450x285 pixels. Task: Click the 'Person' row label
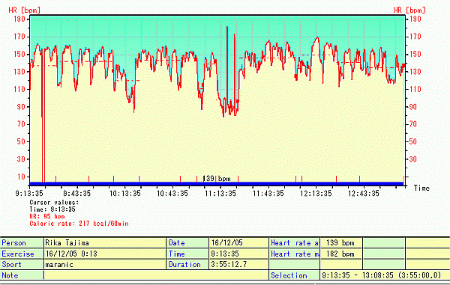13,243
